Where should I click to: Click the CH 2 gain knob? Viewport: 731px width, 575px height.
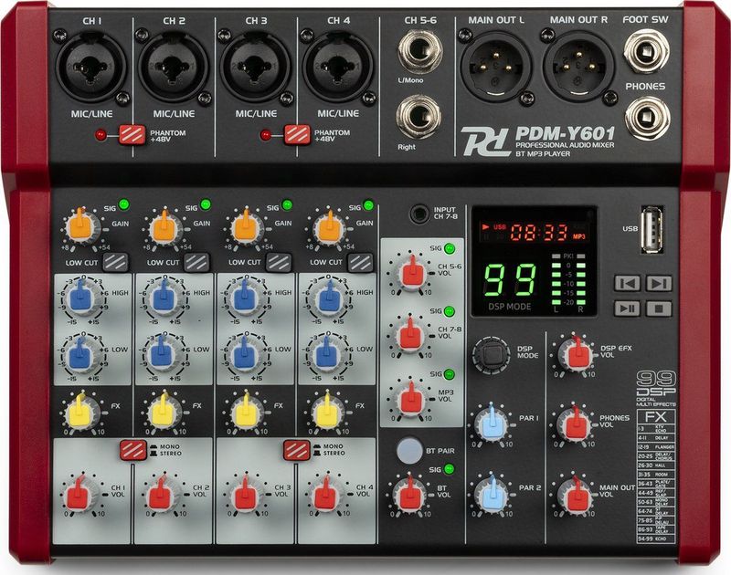[x=164, y=227]
